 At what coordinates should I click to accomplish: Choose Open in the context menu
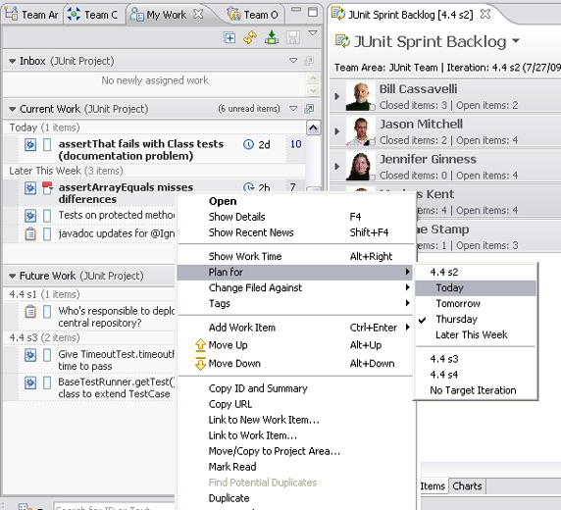(296, 201)
